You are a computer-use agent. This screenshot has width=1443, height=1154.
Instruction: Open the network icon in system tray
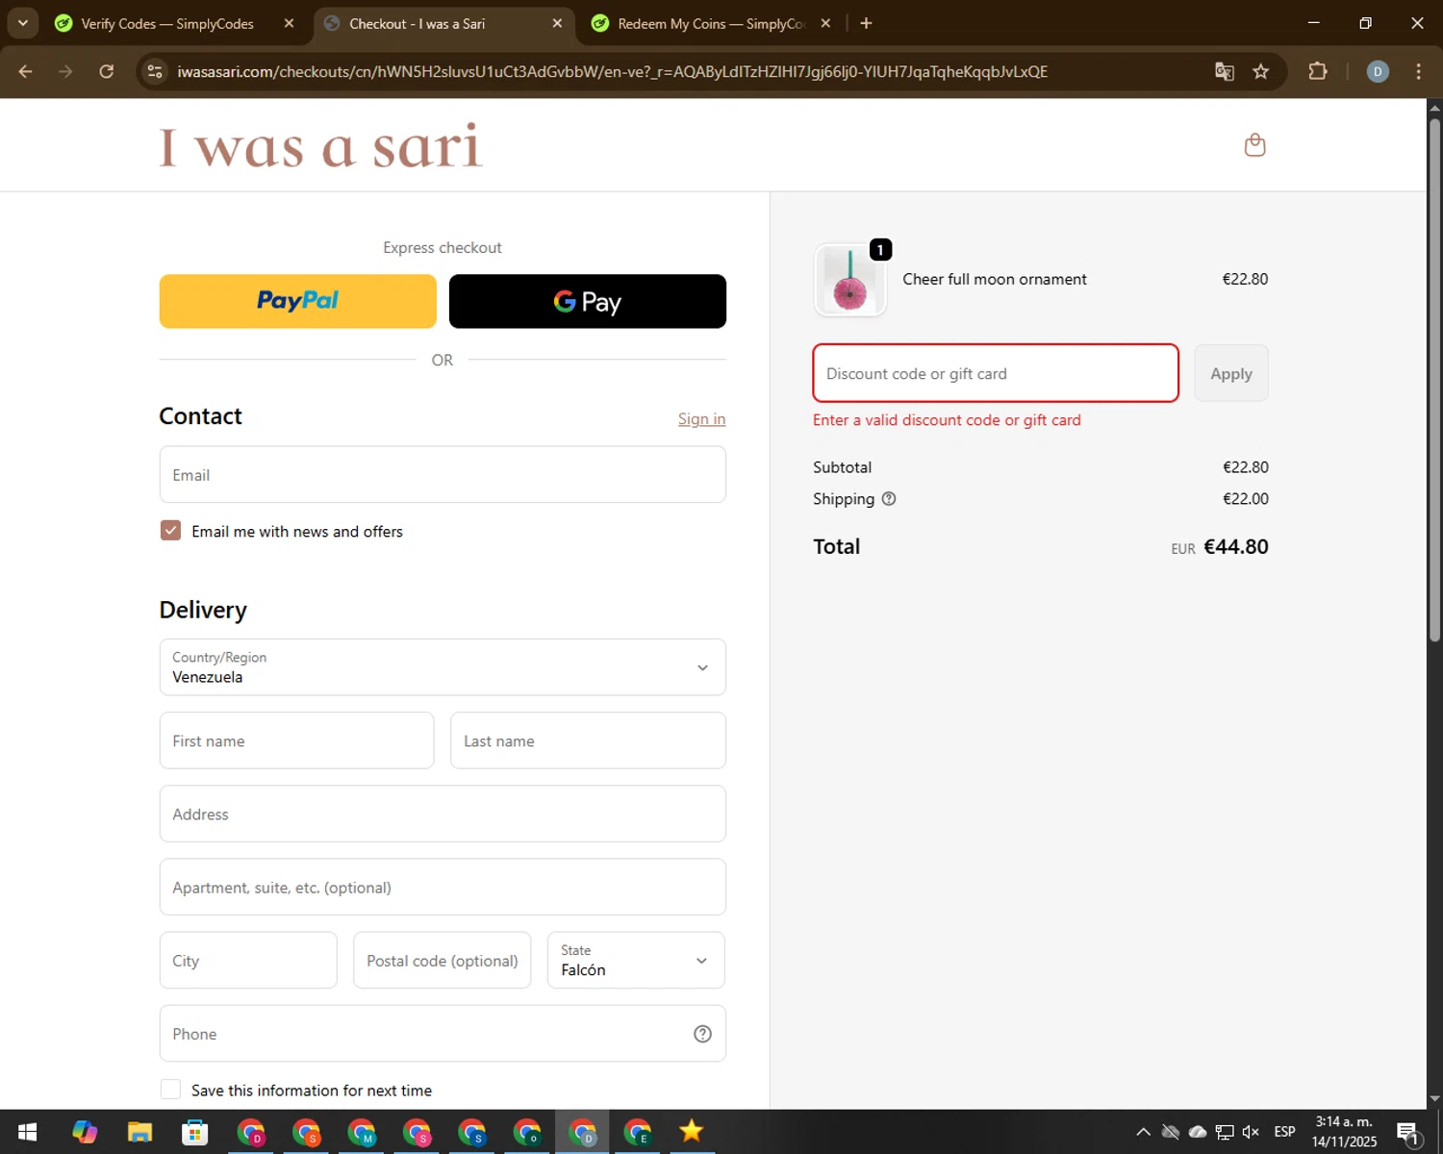click(1225, 1132)
